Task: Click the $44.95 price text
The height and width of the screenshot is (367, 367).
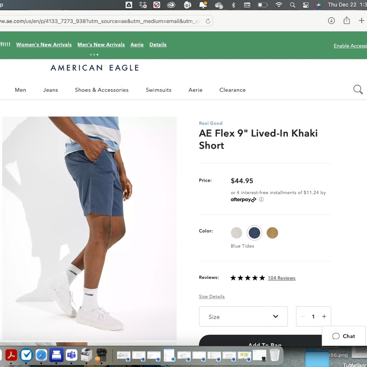Action: click(x=242, y=181)
